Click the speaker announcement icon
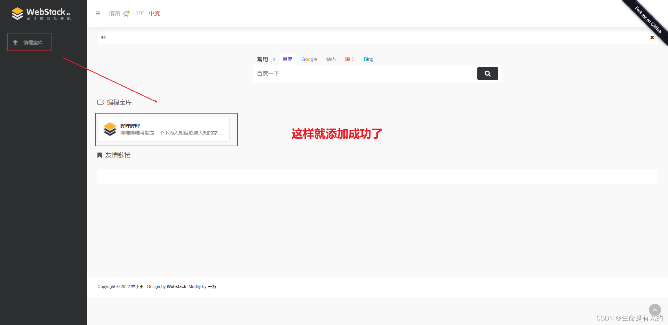Screen dimensions: 668x325 tap(103, 37)
